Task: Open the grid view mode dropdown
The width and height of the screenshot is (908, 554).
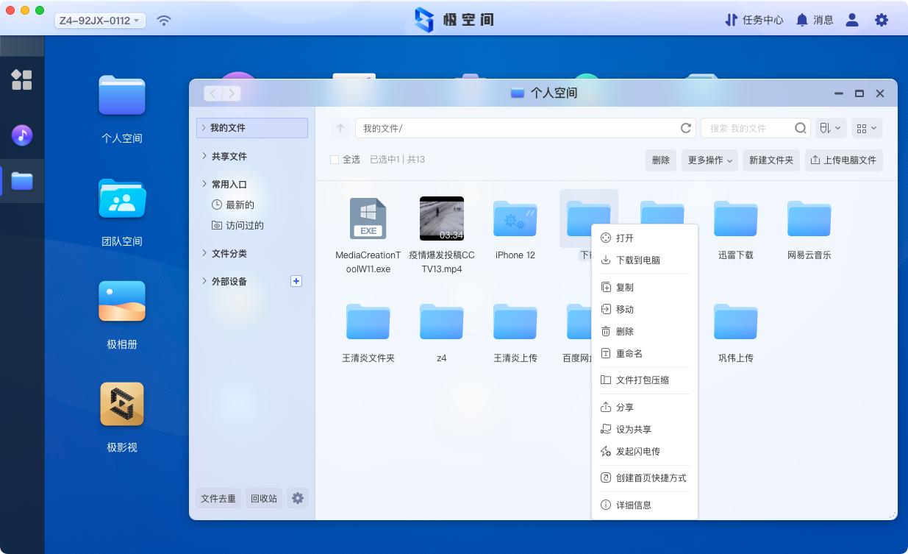Action: (866, 128)
